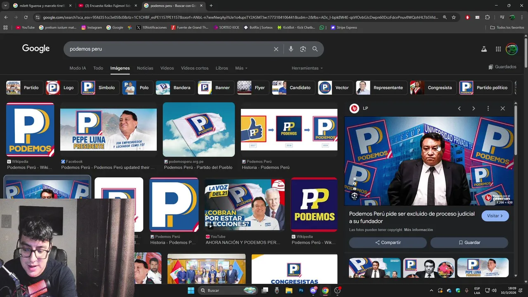Viewport: 528px width, 297px height.
Task: Open more options in image preview panel
Action: tap(488, 108)
